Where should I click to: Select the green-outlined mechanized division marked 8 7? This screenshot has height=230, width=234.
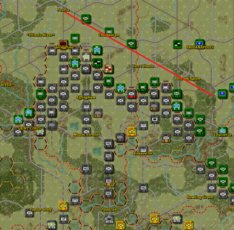tap(86, 57)
